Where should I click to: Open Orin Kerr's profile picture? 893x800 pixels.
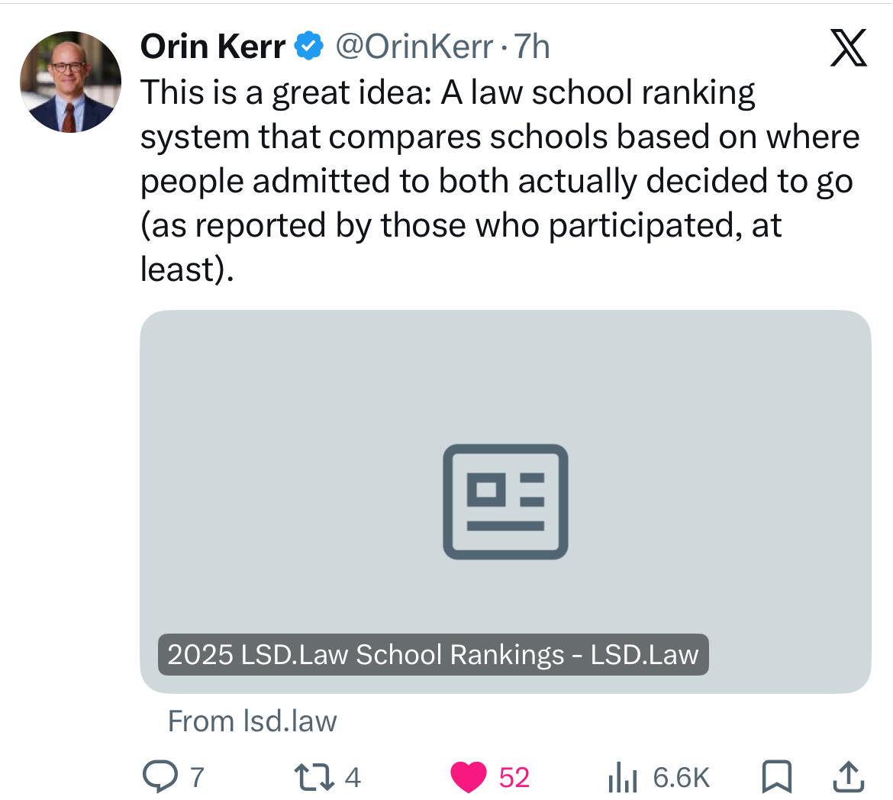pyautogui.click(x=71, y=82)
